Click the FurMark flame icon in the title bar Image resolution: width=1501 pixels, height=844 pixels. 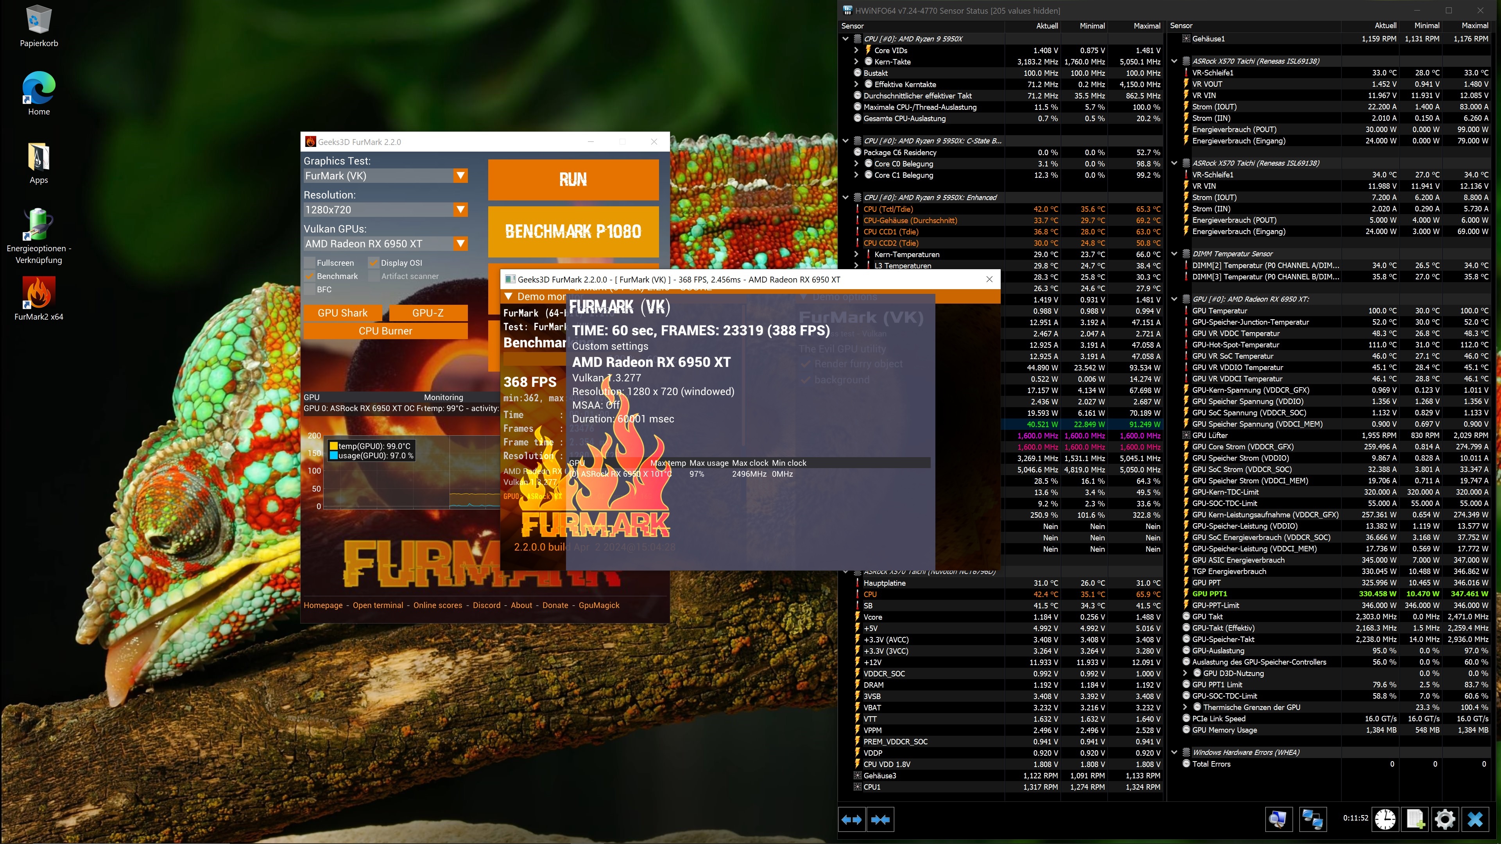(311, 141)
